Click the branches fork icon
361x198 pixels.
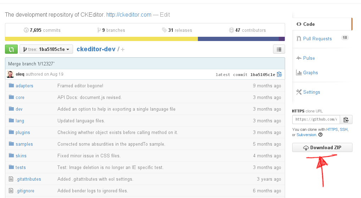99,30
